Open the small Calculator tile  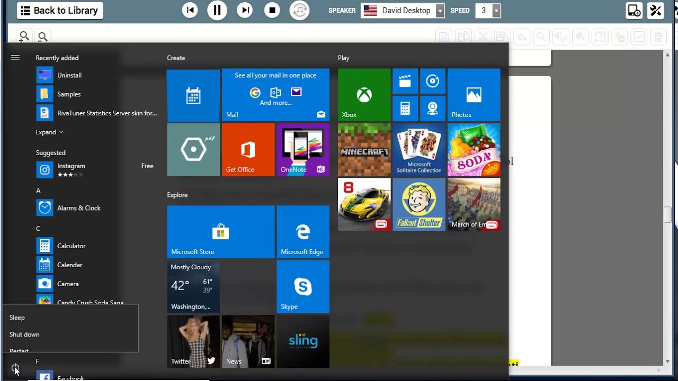[x=405, y=109]
